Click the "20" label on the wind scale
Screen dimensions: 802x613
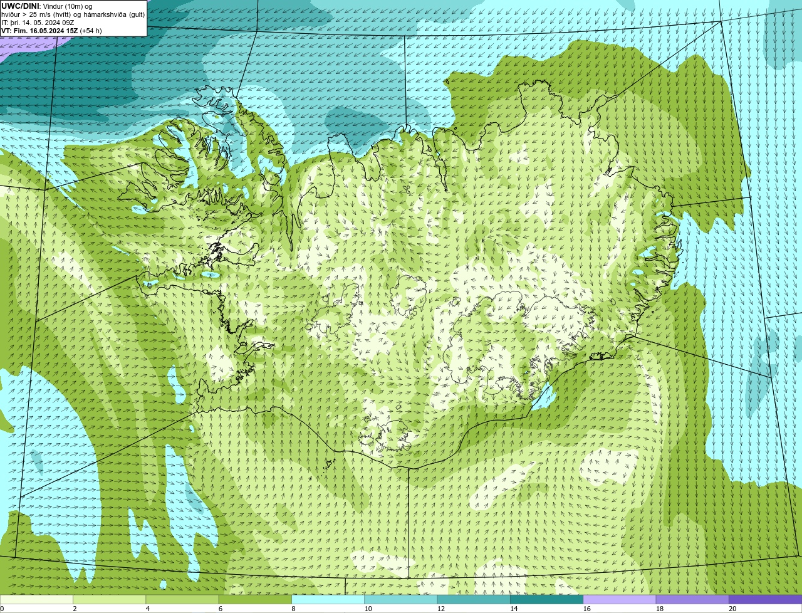(732, 609)
